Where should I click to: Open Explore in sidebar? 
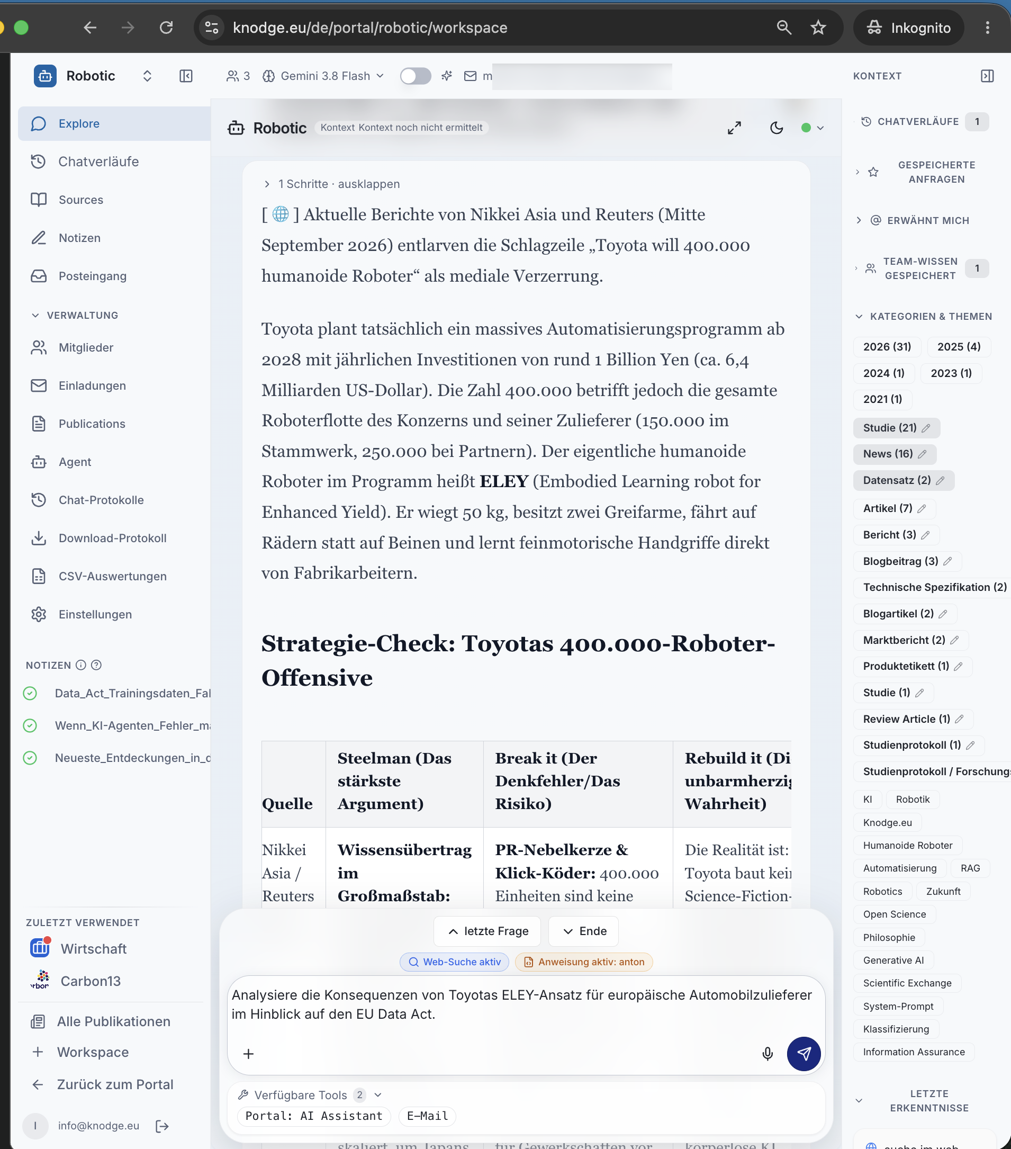(x=114, y=124)
